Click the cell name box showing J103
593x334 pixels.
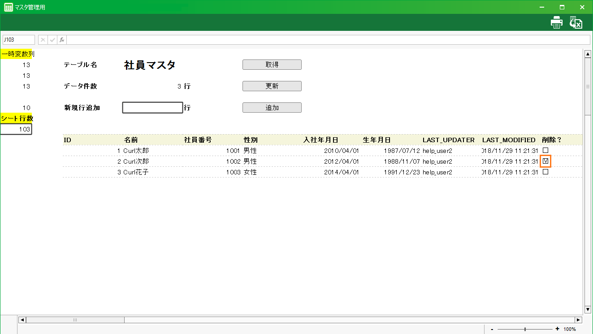pyautogui.click(x=19, y=40)
